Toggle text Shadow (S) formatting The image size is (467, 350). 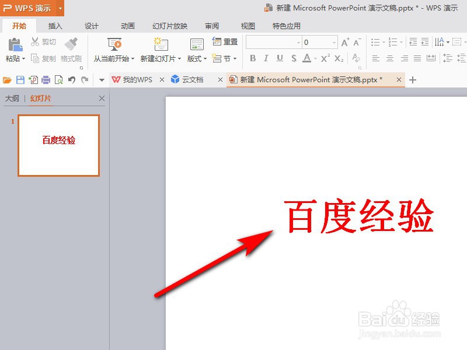[x=294, y=58]
